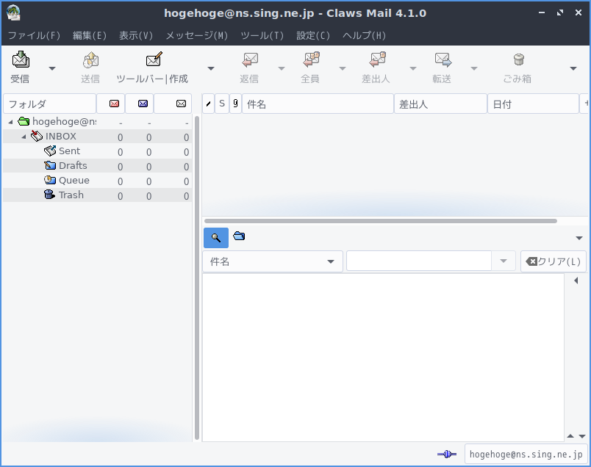
Task: Sort messages by 日付 column header
Action: coord(533,104)
